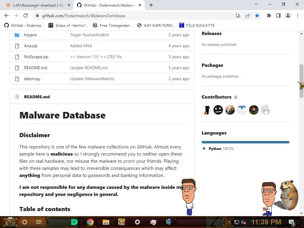The width and height of the screenshot is (304, 228).
Task: Open Task View on the taskbar
Action: pyautogui.click(x=39, y=222)
